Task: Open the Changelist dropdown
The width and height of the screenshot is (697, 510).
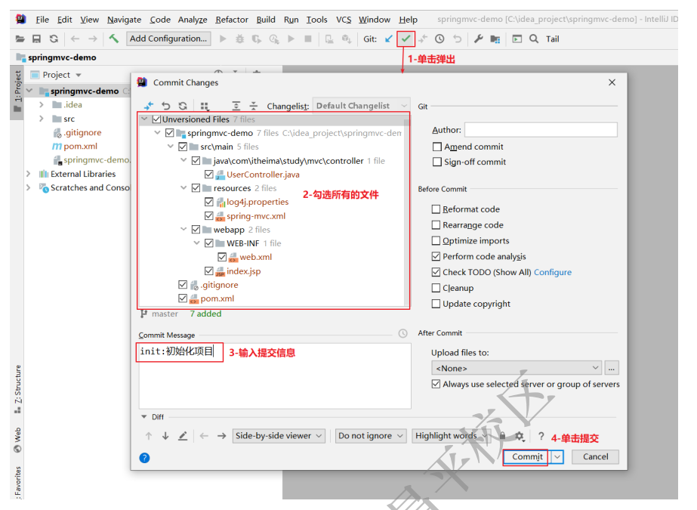Action: pos(362,106)
